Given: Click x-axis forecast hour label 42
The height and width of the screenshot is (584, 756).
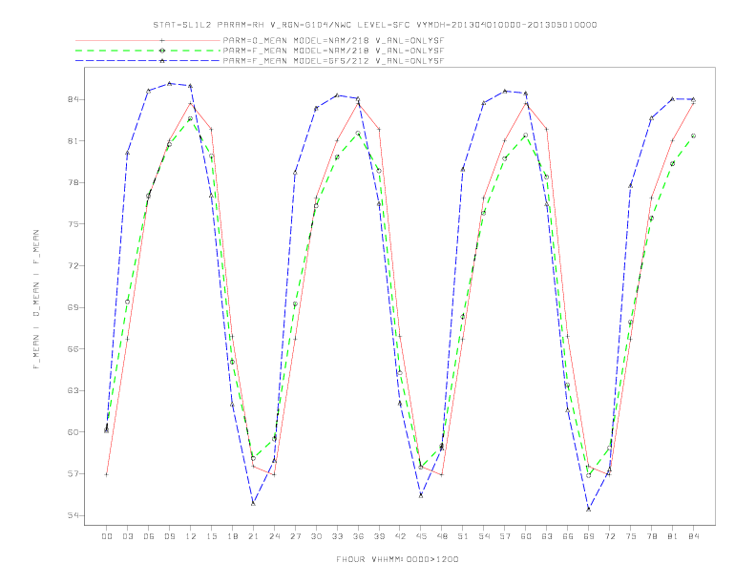Looking at the screenshot, I should pyautogui.click(x=400, y=536).
